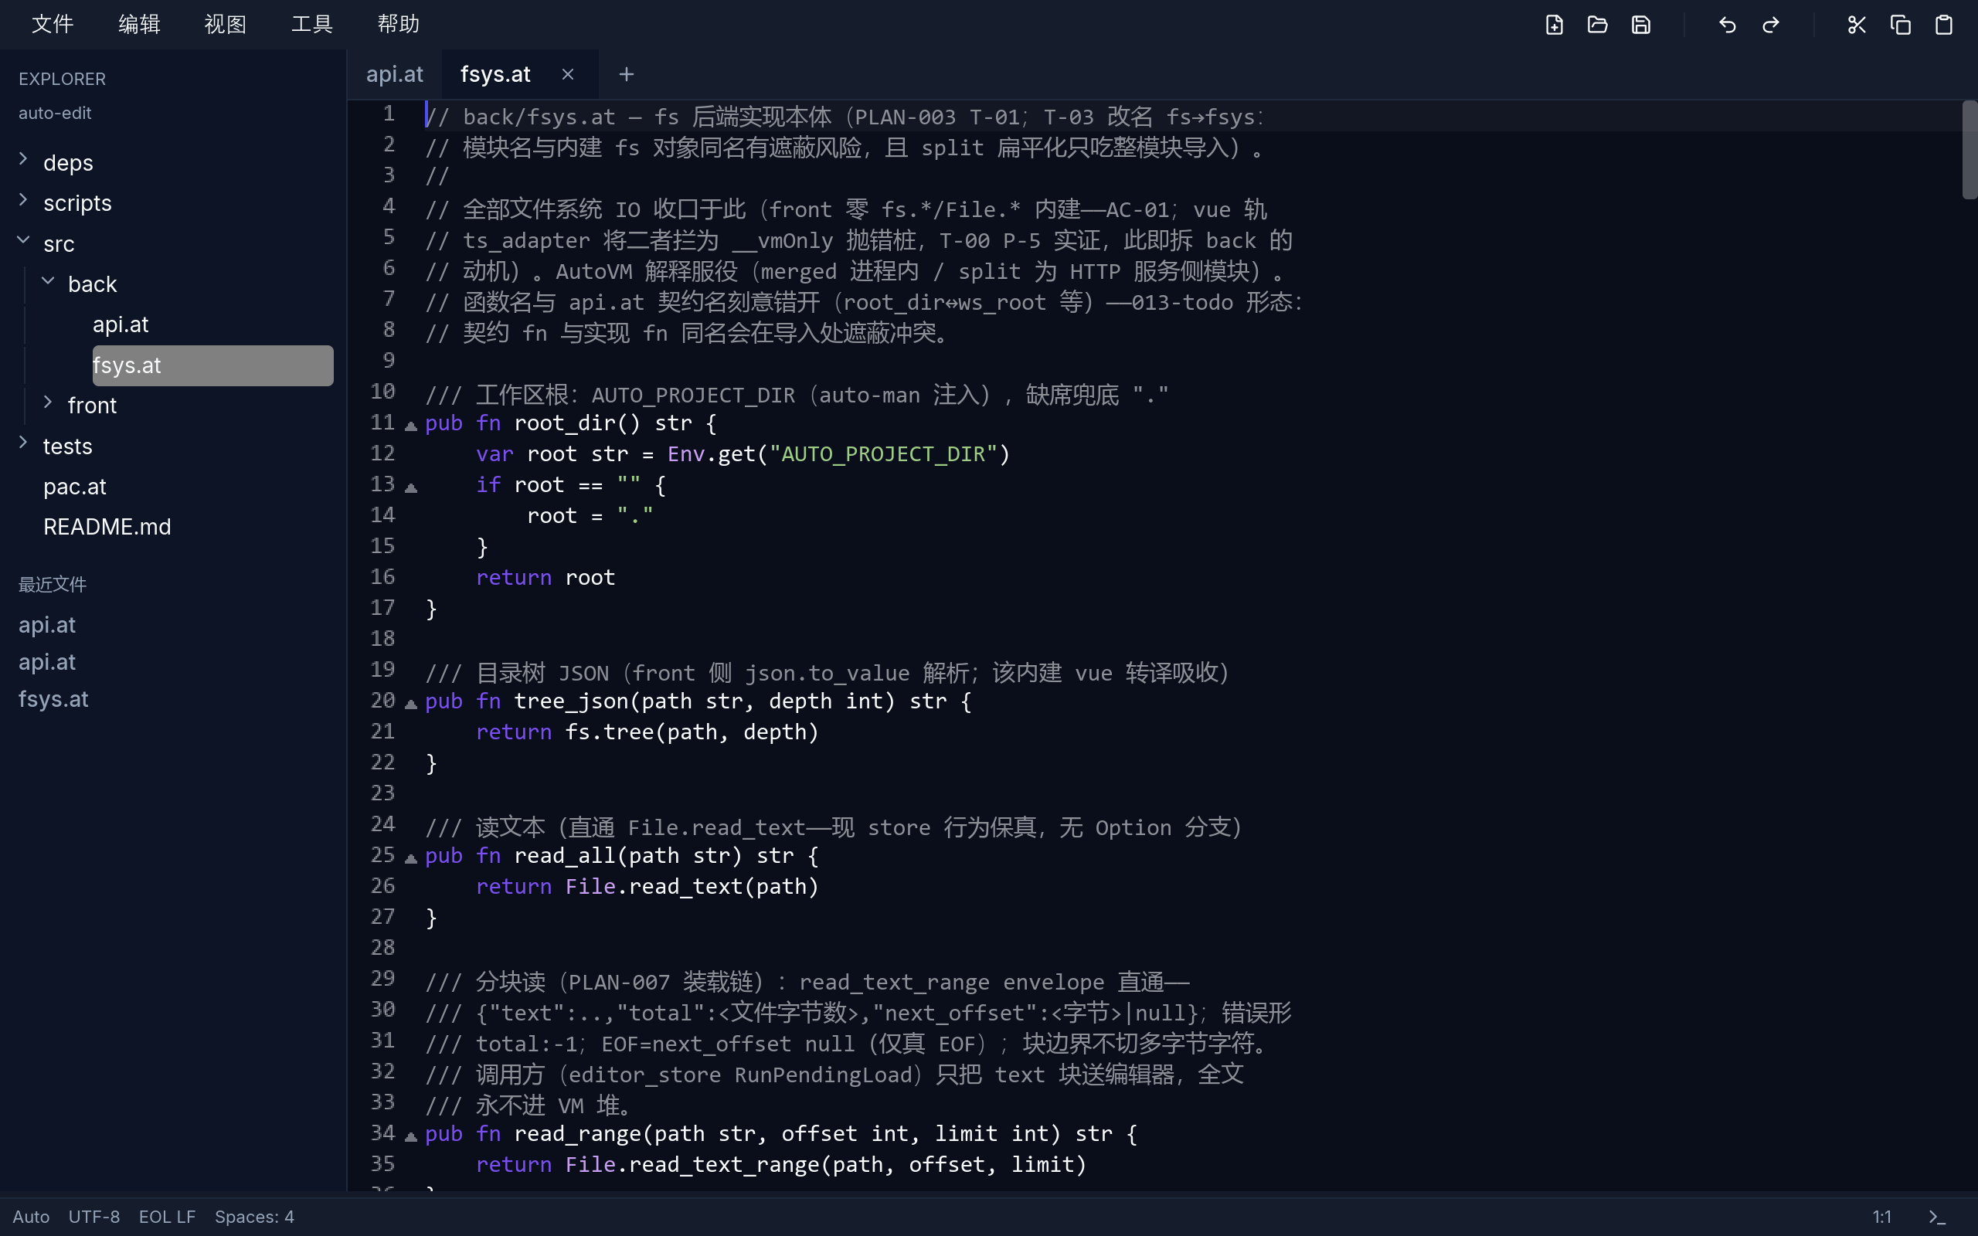Add a new tab with plus icon
The width and height of the screenshot is (1978, 1236).
pos(626,74)
